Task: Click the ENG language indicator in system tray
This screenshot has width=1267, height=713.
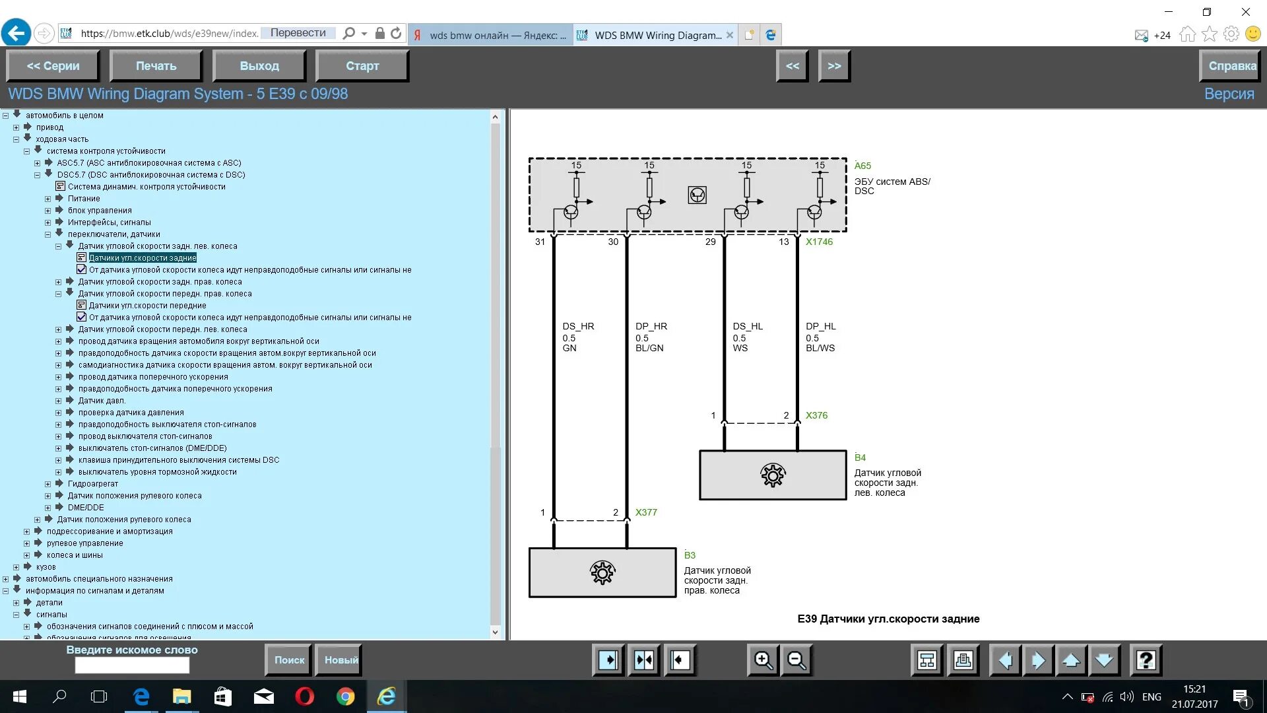Action: tap(1152, 696)
